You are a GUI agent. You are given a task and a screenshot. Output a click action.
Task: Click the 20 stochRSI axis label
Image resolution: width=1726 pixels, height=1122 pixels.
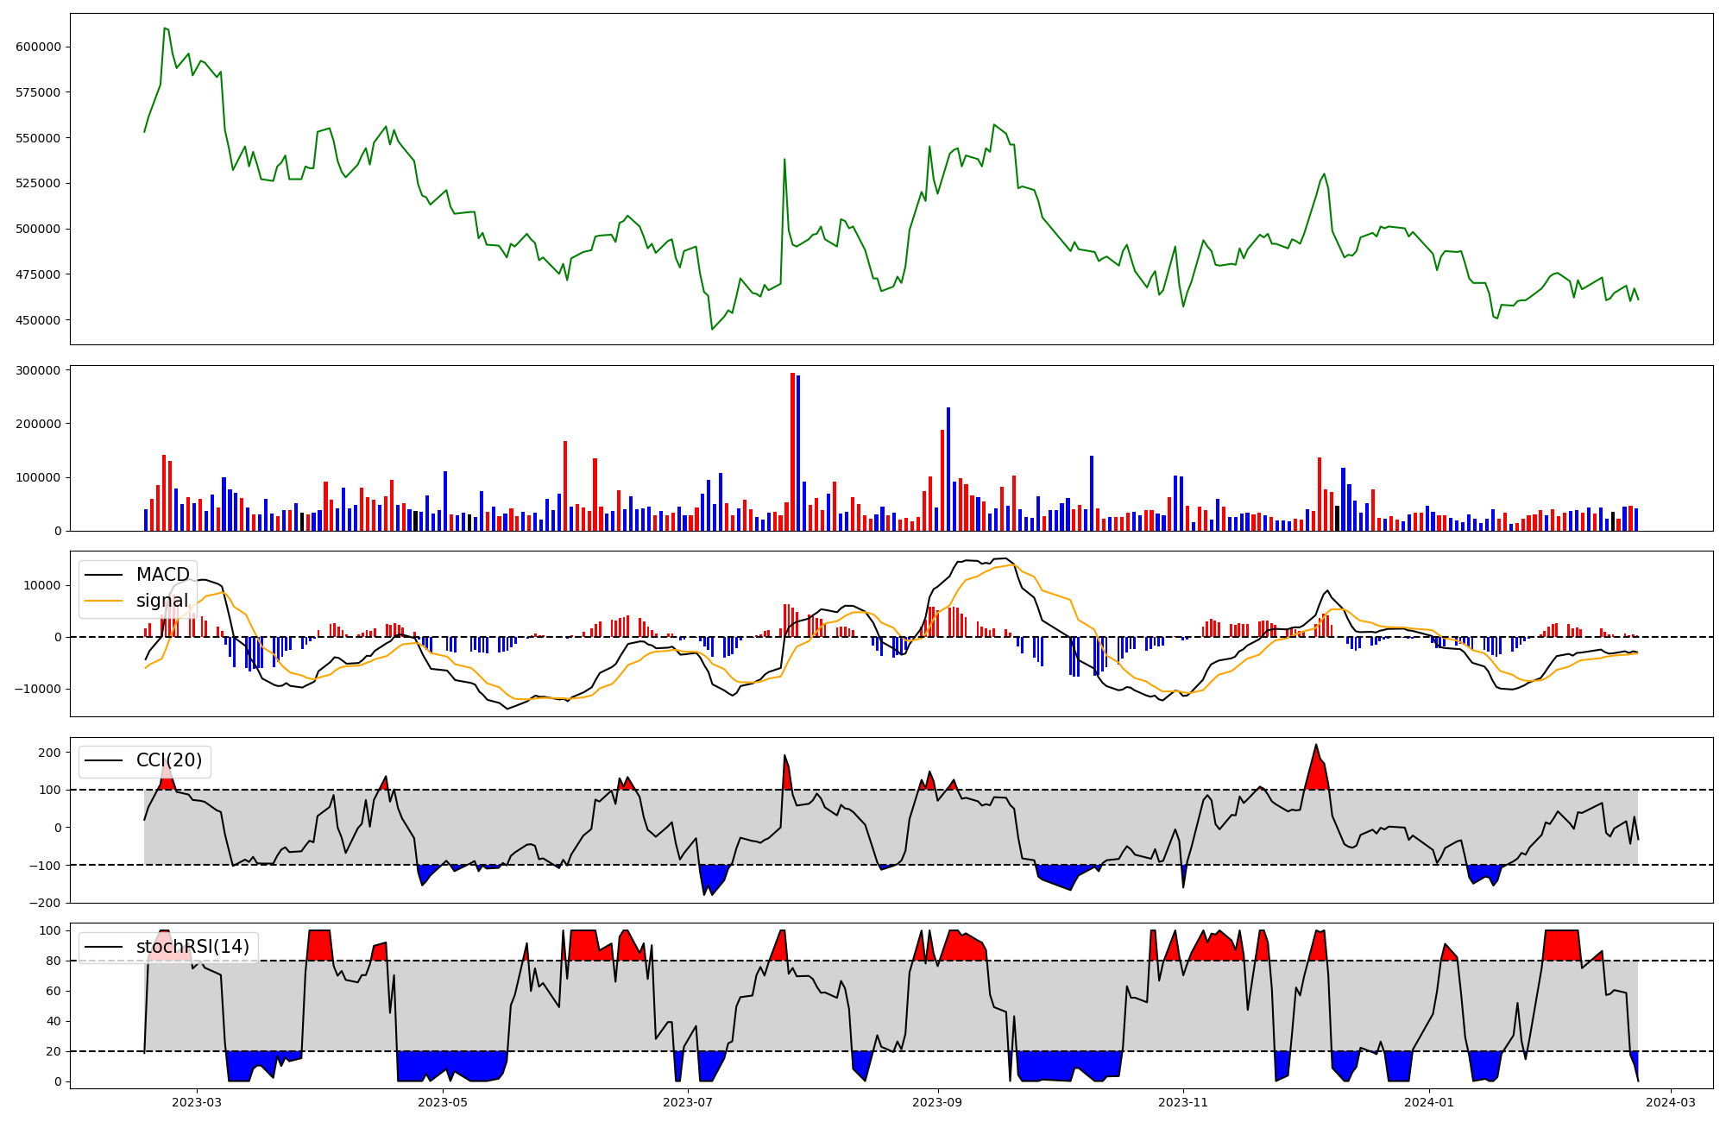tap(54, 1051)
